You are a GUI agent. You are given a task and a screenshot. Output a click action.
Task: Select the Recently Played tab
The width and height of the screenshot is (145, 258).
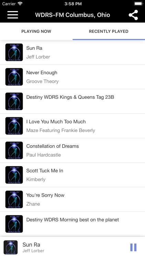(x=109, y=31)
